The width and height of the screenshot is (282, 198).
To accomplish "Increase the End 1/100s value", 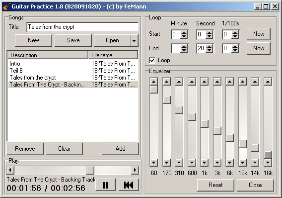I will click(235, 46).
